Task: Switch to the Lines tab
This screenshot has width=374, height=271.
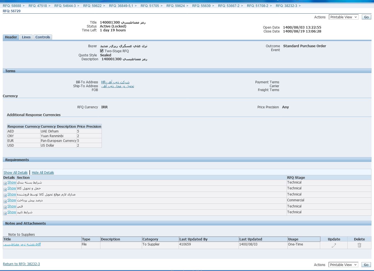Action: [26, 37]
